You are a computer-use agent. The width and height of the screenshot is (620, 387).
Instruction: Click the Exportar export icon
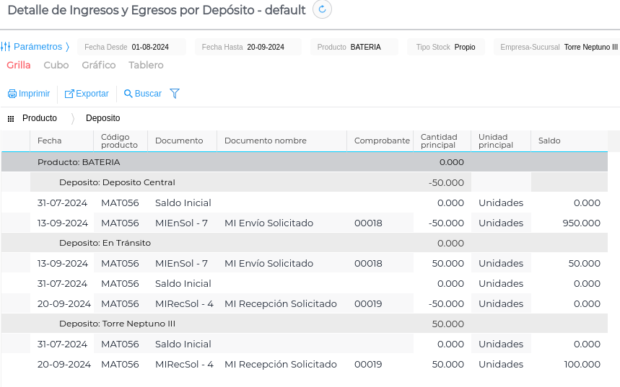69,94
